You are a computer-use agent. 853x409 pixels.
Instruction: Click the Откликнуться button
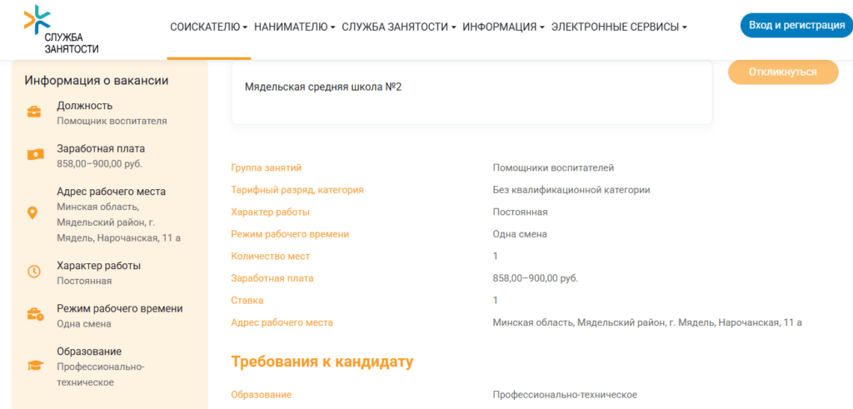pos(782,72)
